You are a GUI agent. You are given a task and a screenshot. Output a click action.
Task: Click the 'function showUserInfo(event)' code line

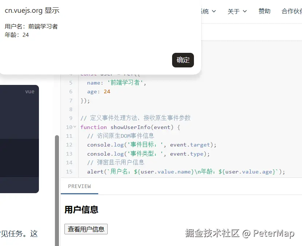click(130, 127)
